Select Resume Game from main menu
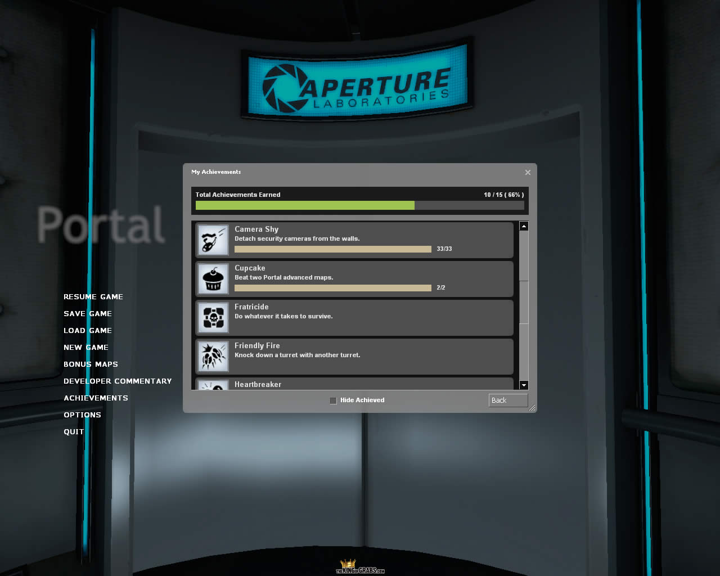The image size is (720, 576). tap(93, 297)
